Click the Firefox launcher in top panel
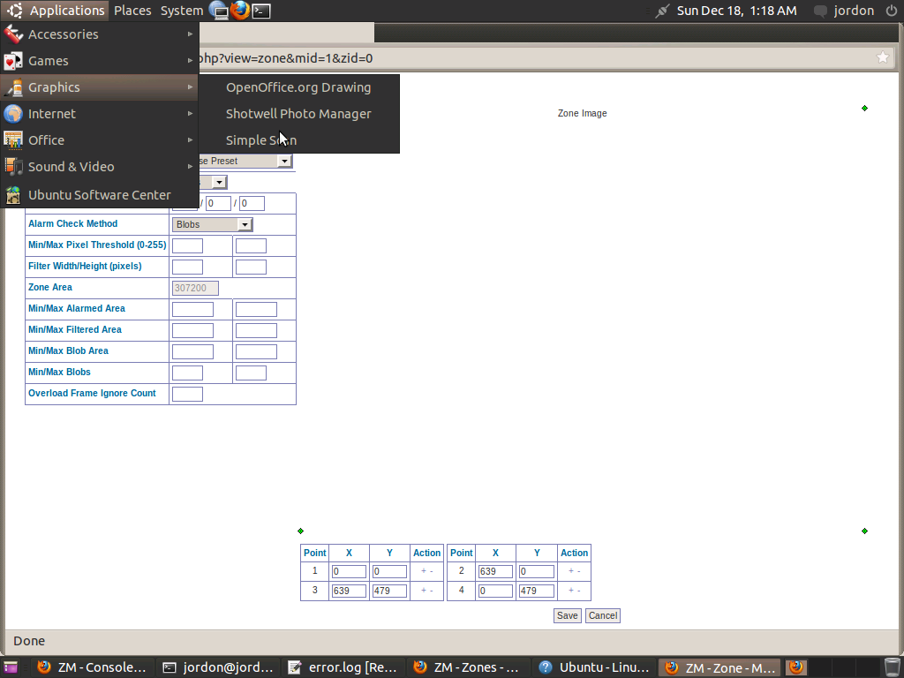This screenshot has width=904, height=678. [x=240, y=11]
